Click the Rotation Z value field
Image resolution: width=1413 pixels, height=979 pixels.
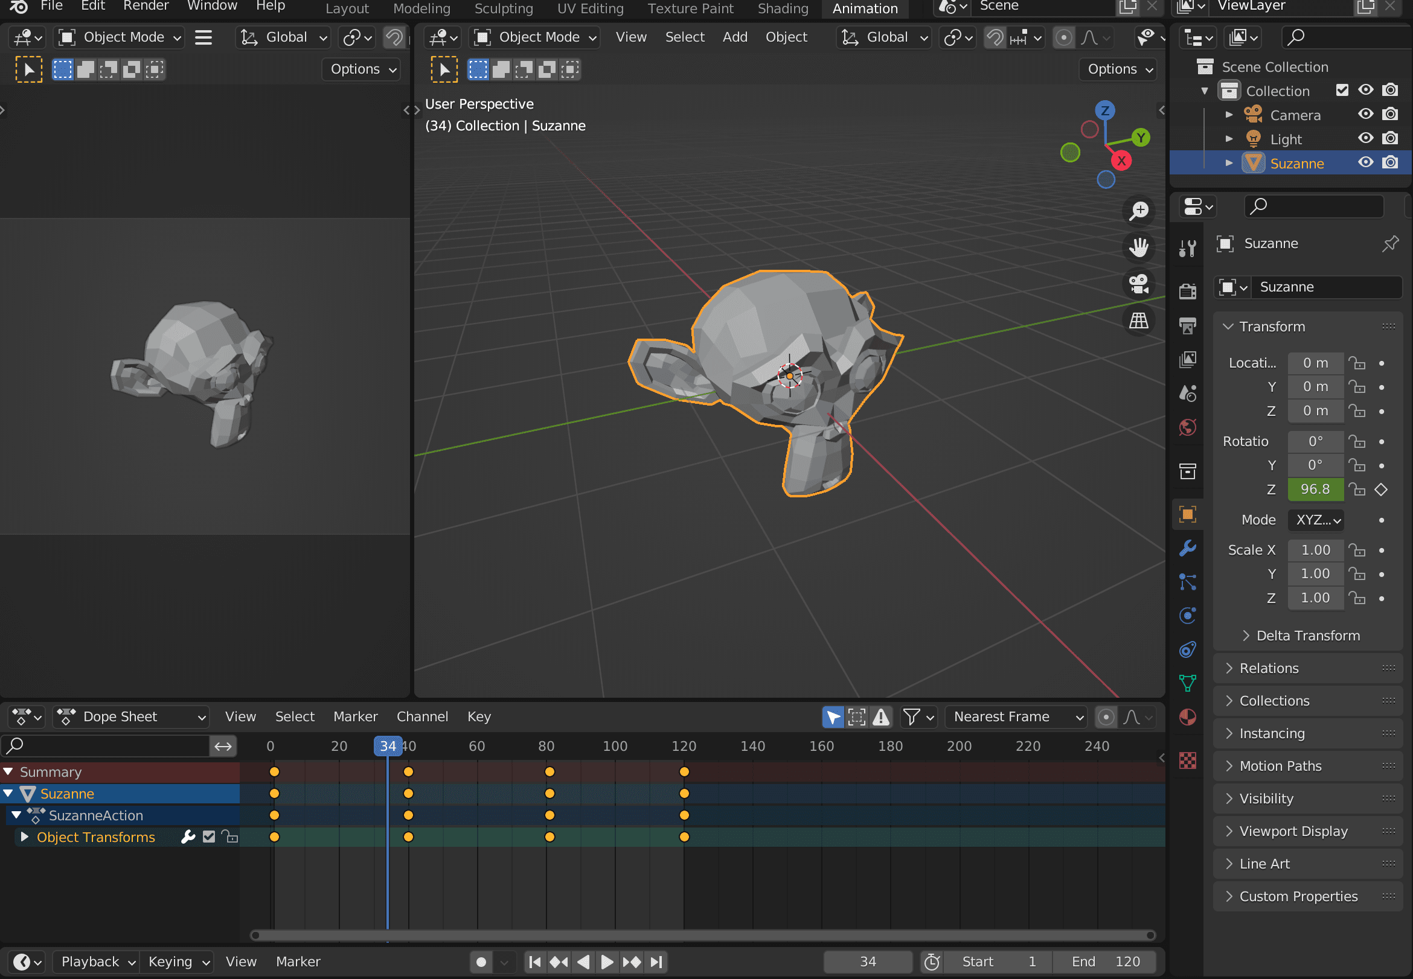coord(1315,490)
